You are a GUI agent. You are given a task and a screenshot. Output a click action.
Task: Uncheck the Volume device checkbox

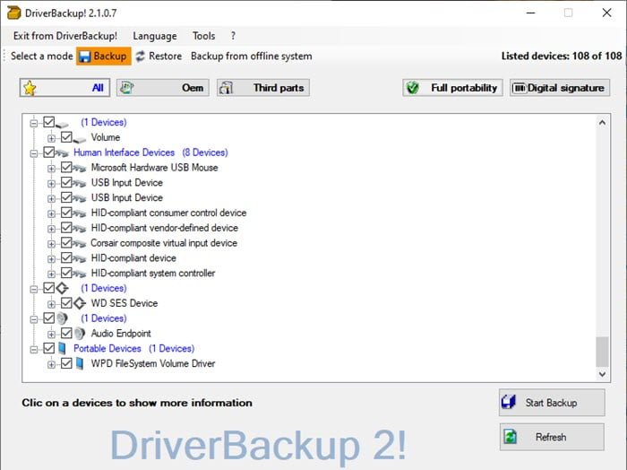tap(66, 137)
